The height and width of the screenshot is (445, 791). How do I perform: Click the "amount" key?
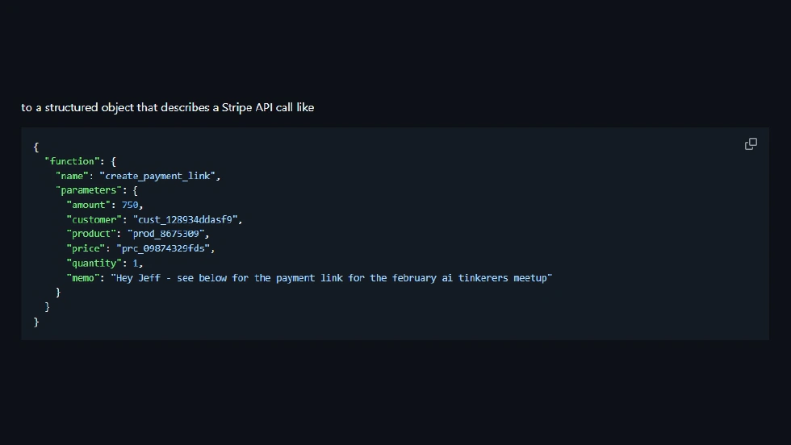coord(89,205)
